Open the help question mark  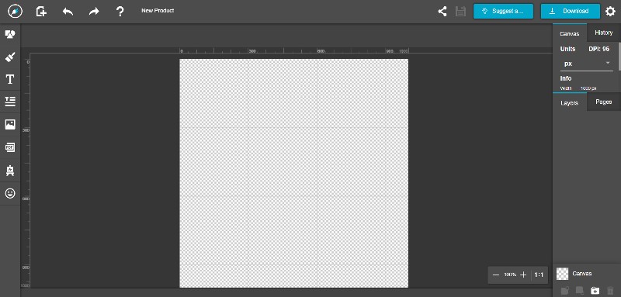tap(120, 11)
